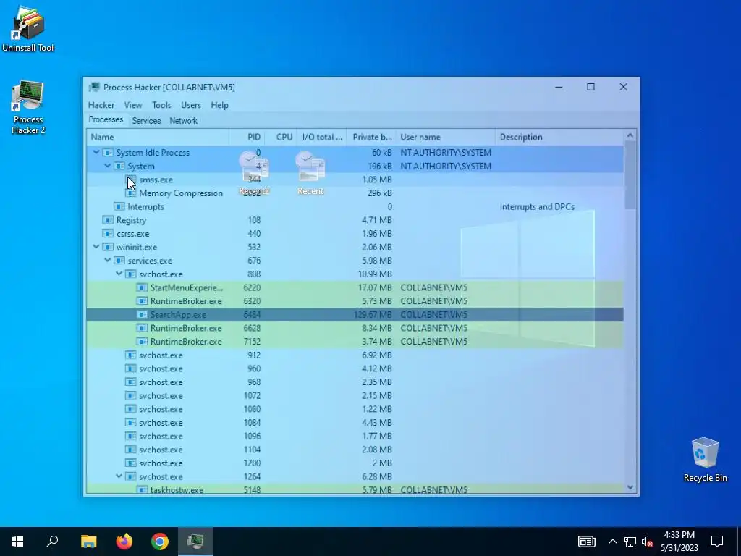Click the wininit.exe process icon
This screenshot has width=741, height=556.
pos(109,248)
